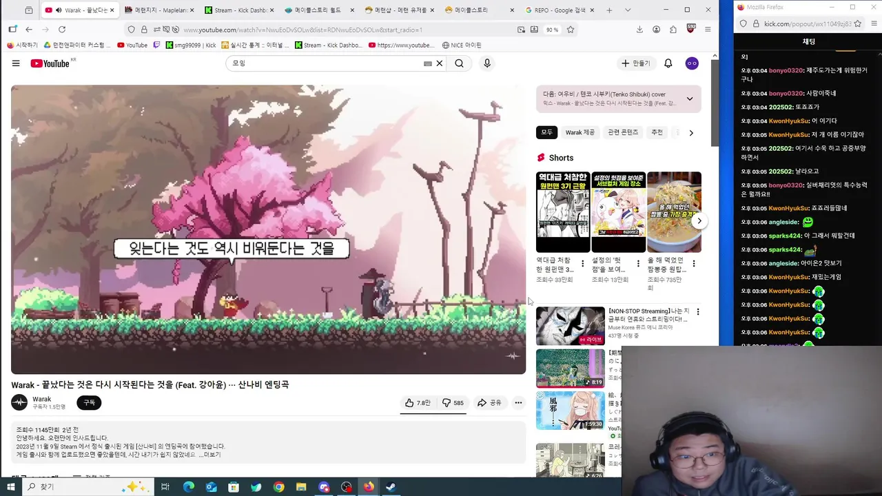Close the Warak YouTube tab
This screenshot has width=882, height=496.
[114, 10]
